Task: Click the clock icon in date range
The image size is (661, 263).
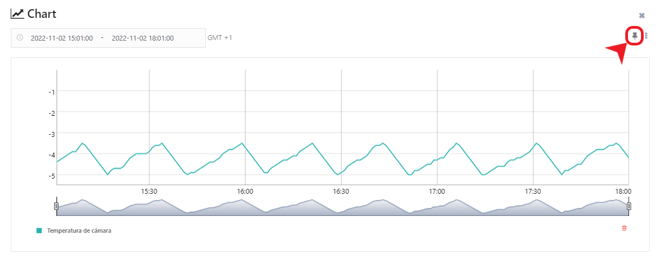Action: (20, 38)
